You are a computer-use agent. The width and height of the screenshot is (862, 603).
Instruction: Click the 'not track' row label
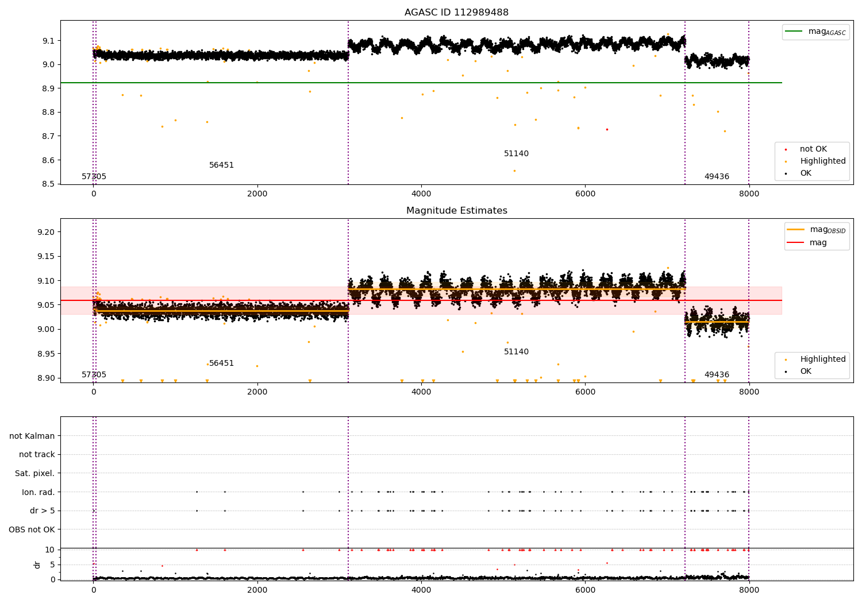tap(37, 455)
